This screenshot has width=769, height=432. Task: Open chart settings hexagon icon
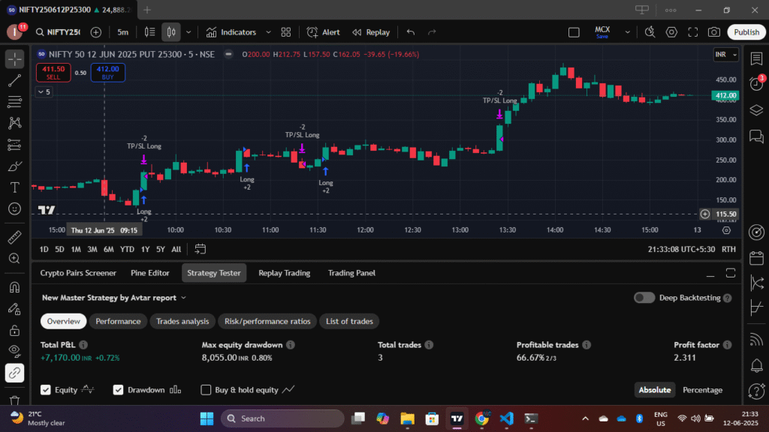click(671, 32)
